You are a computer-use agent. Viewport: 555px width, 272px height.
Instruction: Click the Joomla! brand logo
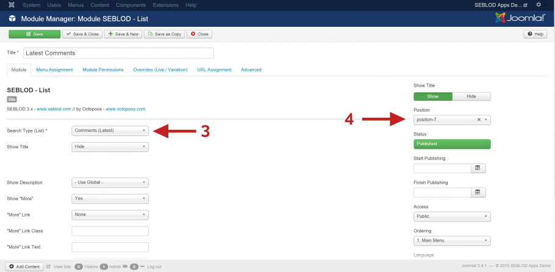click(520, 18)
